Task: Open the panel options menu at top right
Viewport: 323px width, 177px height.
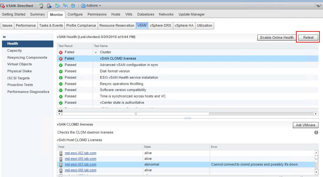Action: [x=319, y=6]
